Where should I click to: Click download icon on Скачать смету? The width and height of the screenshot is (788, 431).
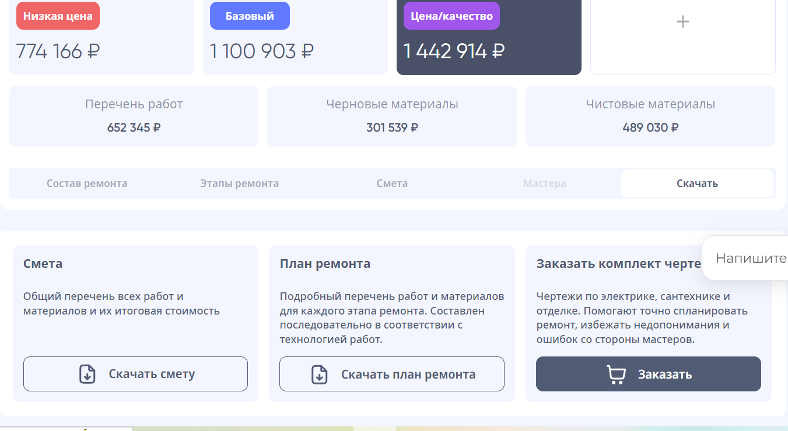[87, 374]
